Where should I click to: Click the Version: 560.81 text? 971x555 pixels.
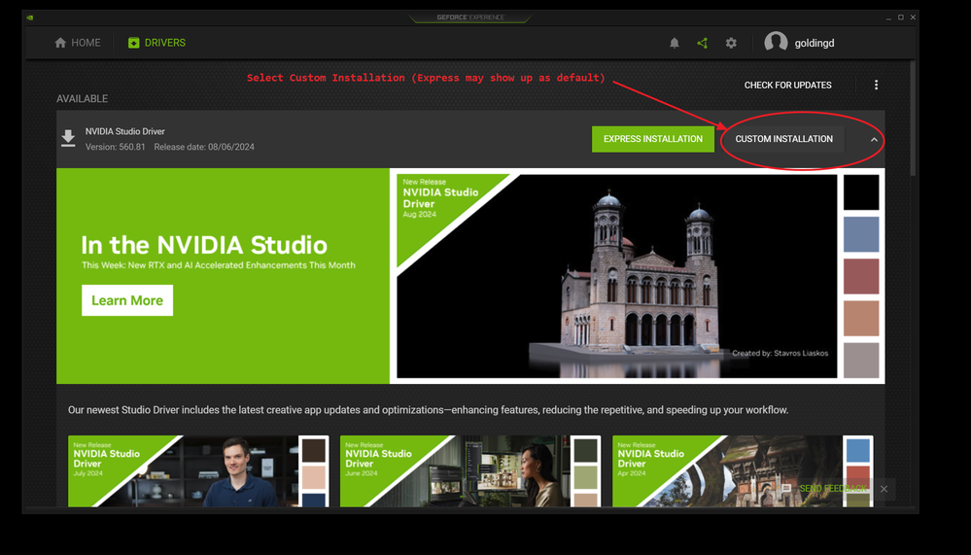point(116,147)
